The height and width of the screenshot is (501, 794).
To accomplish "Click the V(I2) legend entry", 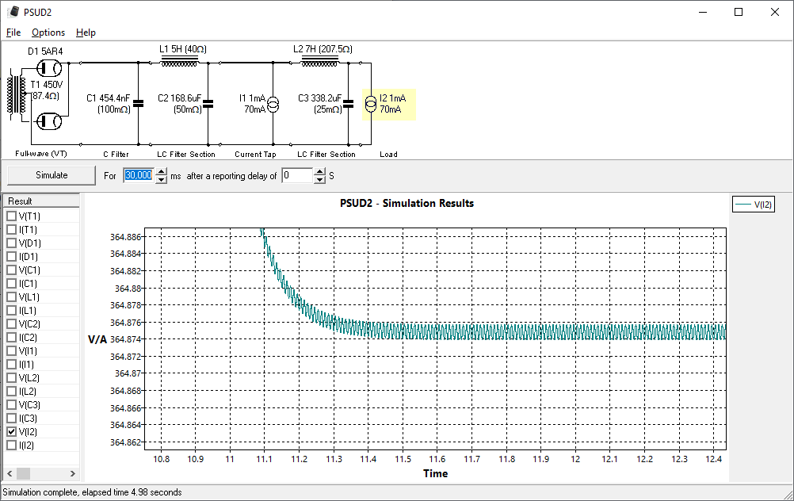I will [754, 205].
